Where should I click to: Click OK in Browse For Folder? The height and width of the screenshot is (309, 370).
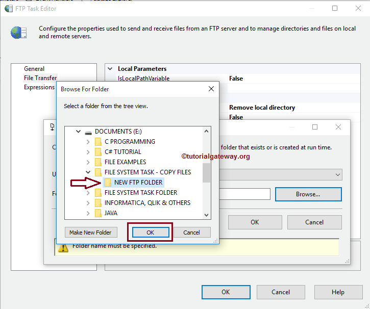(151, 233)
